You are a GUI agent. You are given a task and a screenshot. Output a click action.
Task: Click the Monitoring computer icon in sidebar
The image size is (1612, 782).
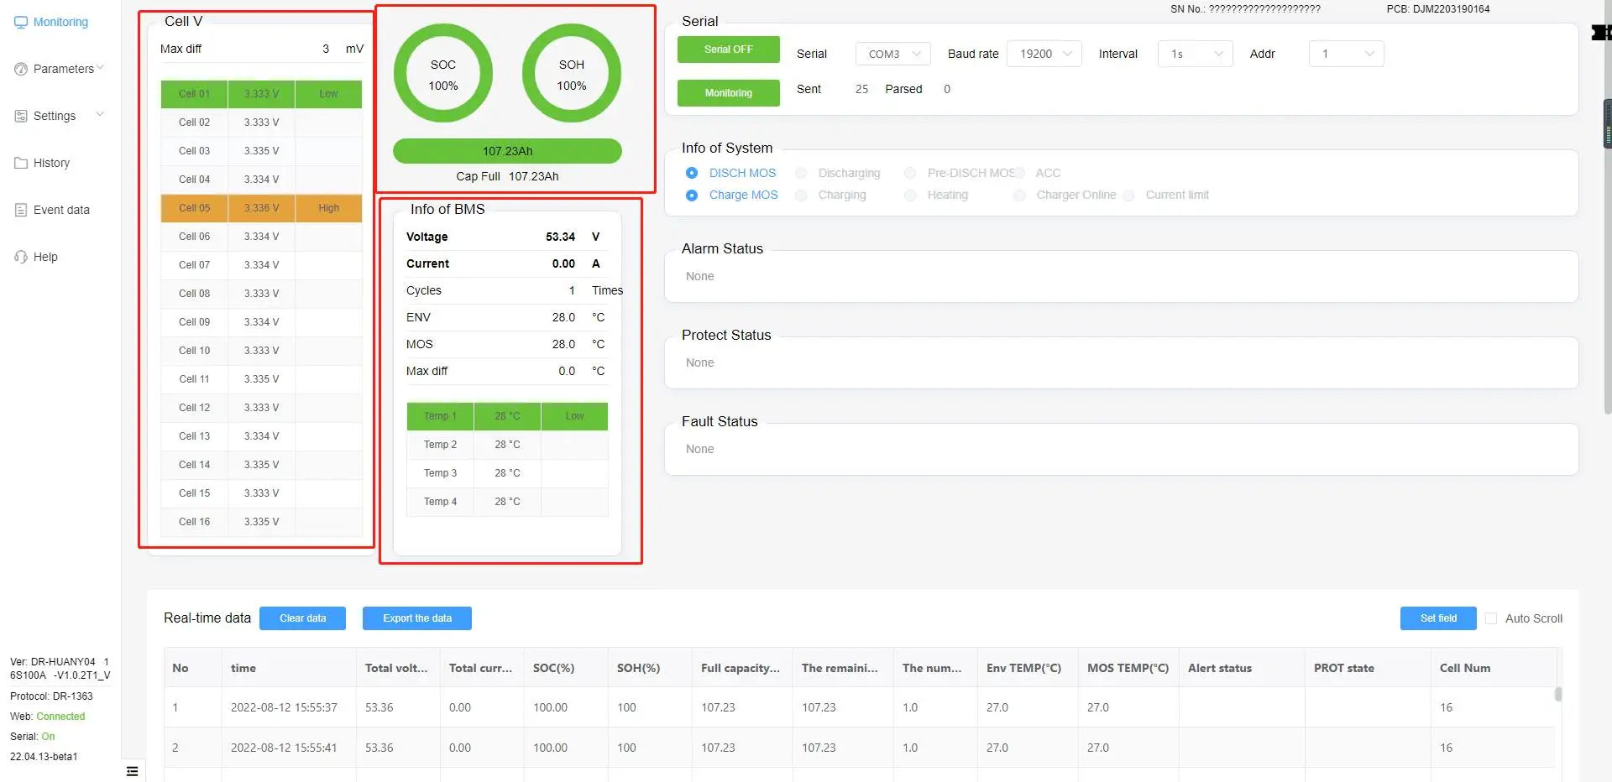[21, 21]
